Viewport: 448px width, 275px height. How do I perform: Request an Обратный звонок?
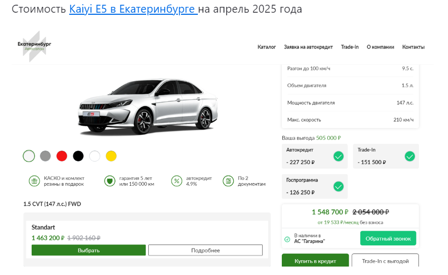coord(388,238)
